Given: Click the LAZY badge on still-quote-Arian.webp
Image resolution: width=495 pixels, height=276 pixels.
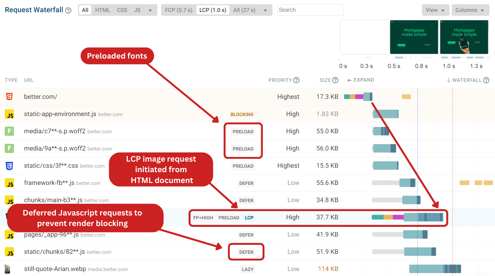Looking at the screenshot, I should click(x=247, y=269).
